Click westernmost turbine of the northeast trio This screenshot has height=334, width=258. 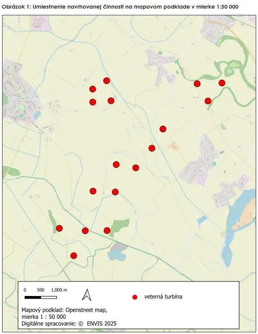tap(197, 84)
